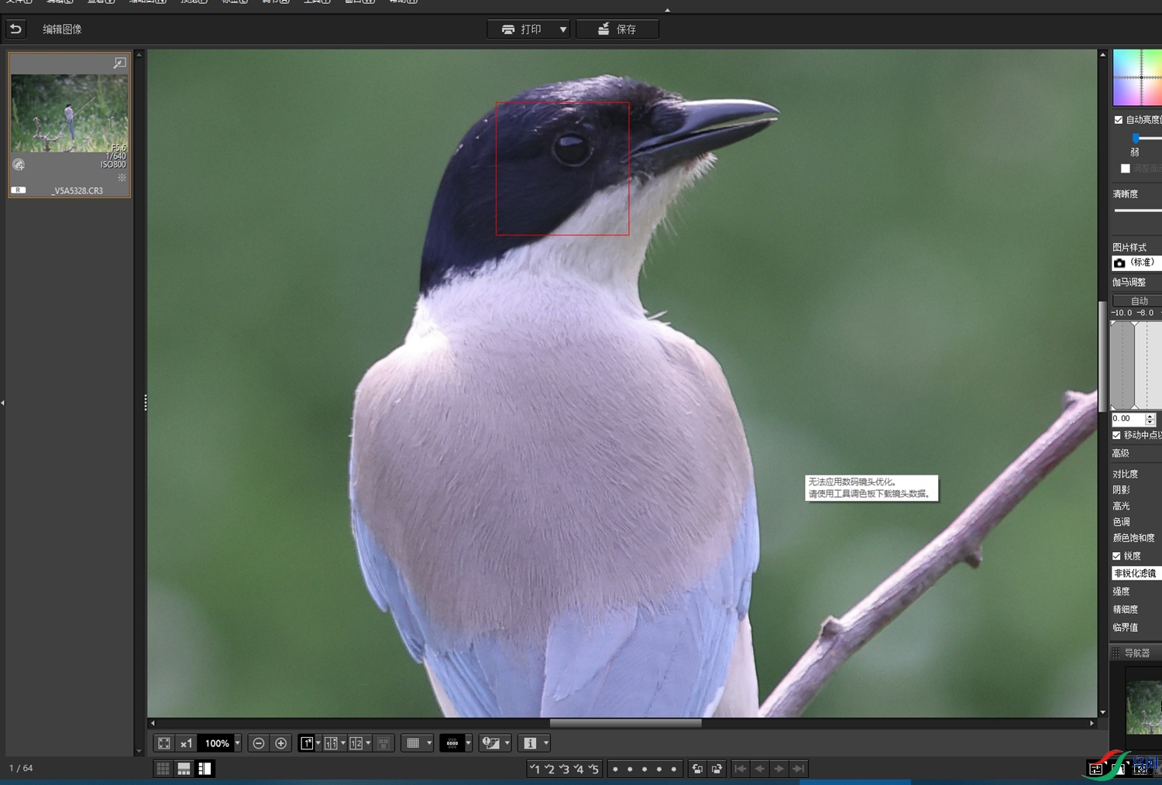1162x785 pixels.
Task: Click the image scrollbar down arrow
Action: click(1102, 712)
